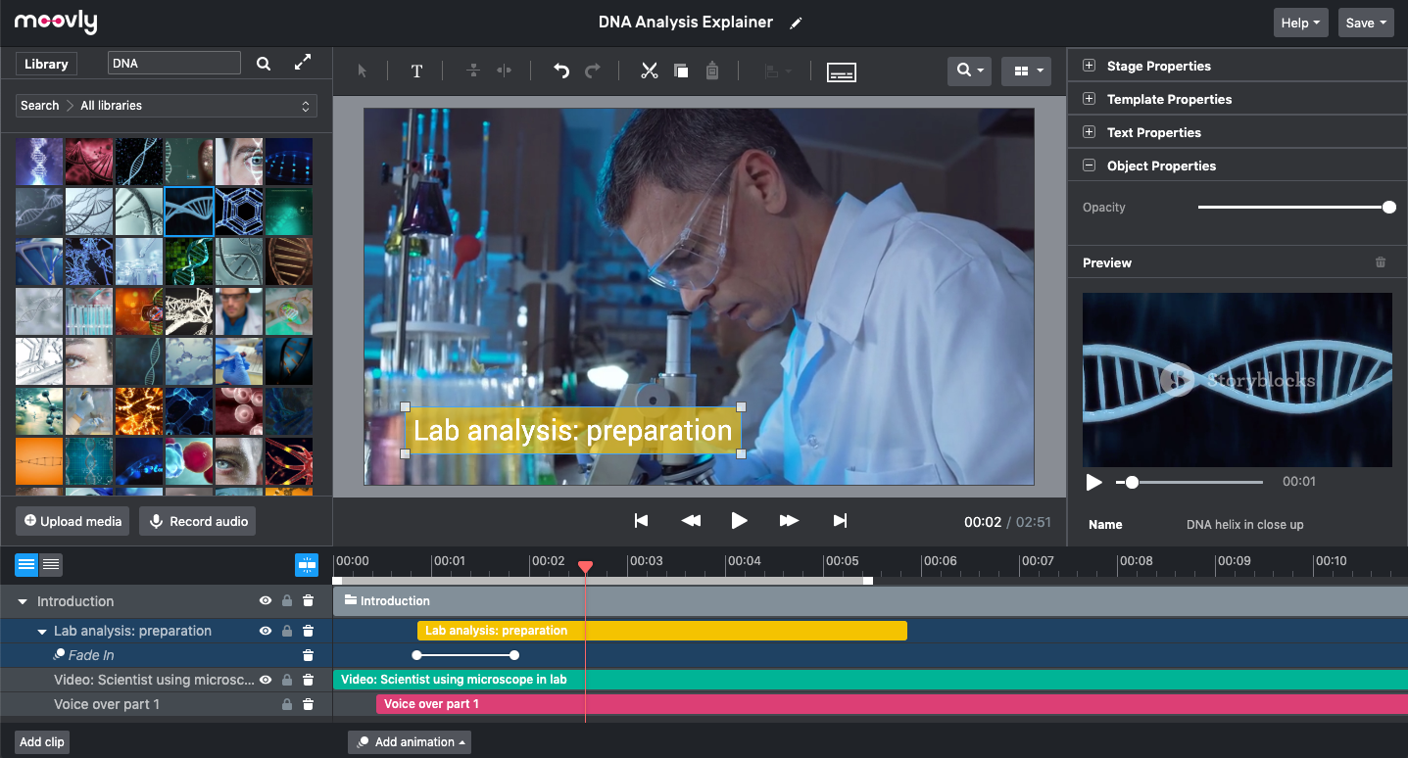Adjust the Opacity slider handle
The image size is (1408, 758).
tap(1388, 208)
